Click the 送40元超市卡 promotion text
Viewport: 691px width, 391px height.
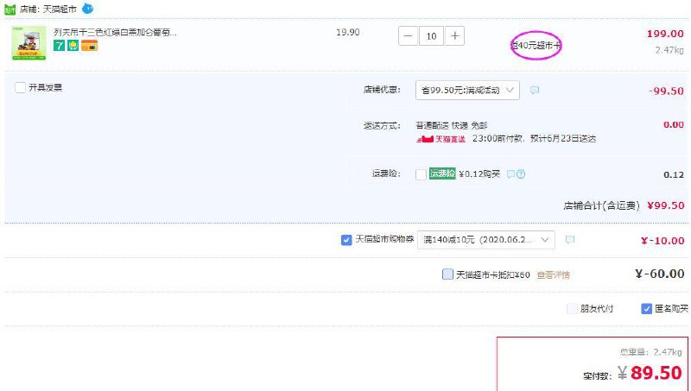[536, 46]
